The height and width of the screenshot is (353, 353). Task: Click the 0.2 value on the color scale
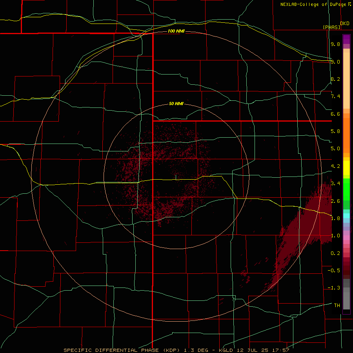point(335,253)
